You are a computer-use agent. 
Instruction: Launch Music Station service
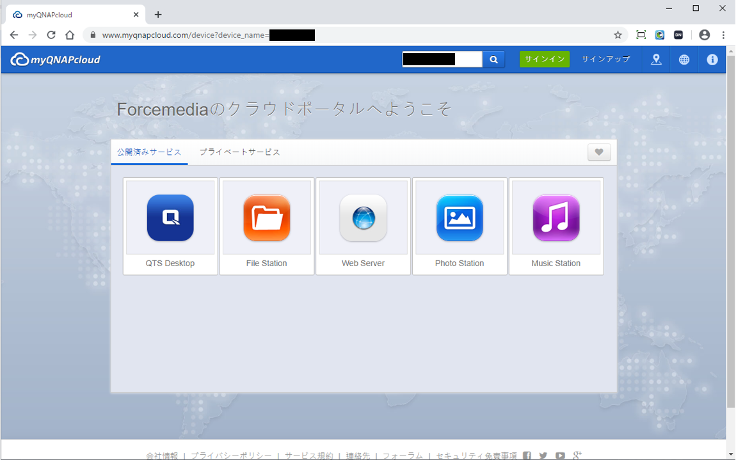pyautogui.click(x=556, y=218)
